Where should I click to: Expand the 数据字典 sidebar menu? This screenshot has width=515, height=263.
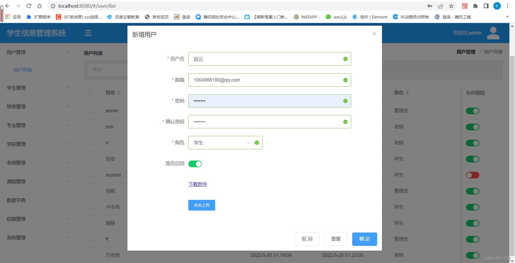(38, 200)
